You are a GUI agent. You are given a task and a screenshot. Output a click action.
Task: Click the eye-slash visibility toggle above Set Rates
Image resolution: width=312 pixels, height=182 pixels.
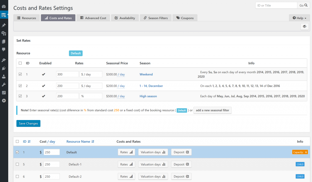click(x=304, y=26)
